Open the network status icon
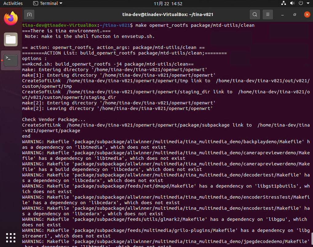This screenshot has height=247, width=313. pos(284,3)
